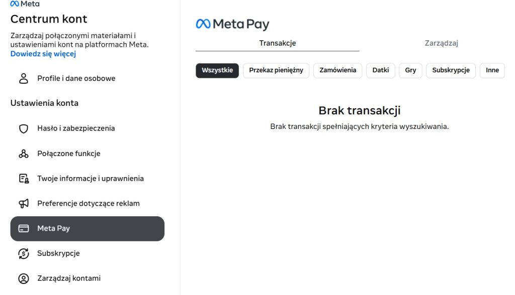The height and width of the screenshot is (295, 515).
Task: Click the Meta logo at top left
Action: (x=25, y=4)
